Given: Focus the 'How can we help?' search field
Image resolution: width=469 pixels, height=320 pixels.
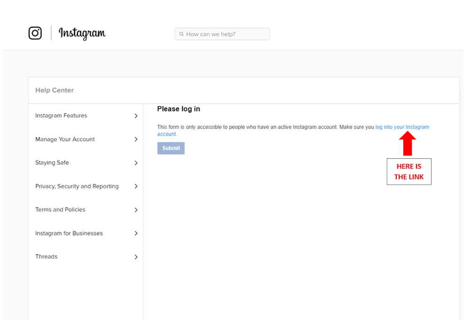Looking at the screenshot, I should tap(222, 34).
